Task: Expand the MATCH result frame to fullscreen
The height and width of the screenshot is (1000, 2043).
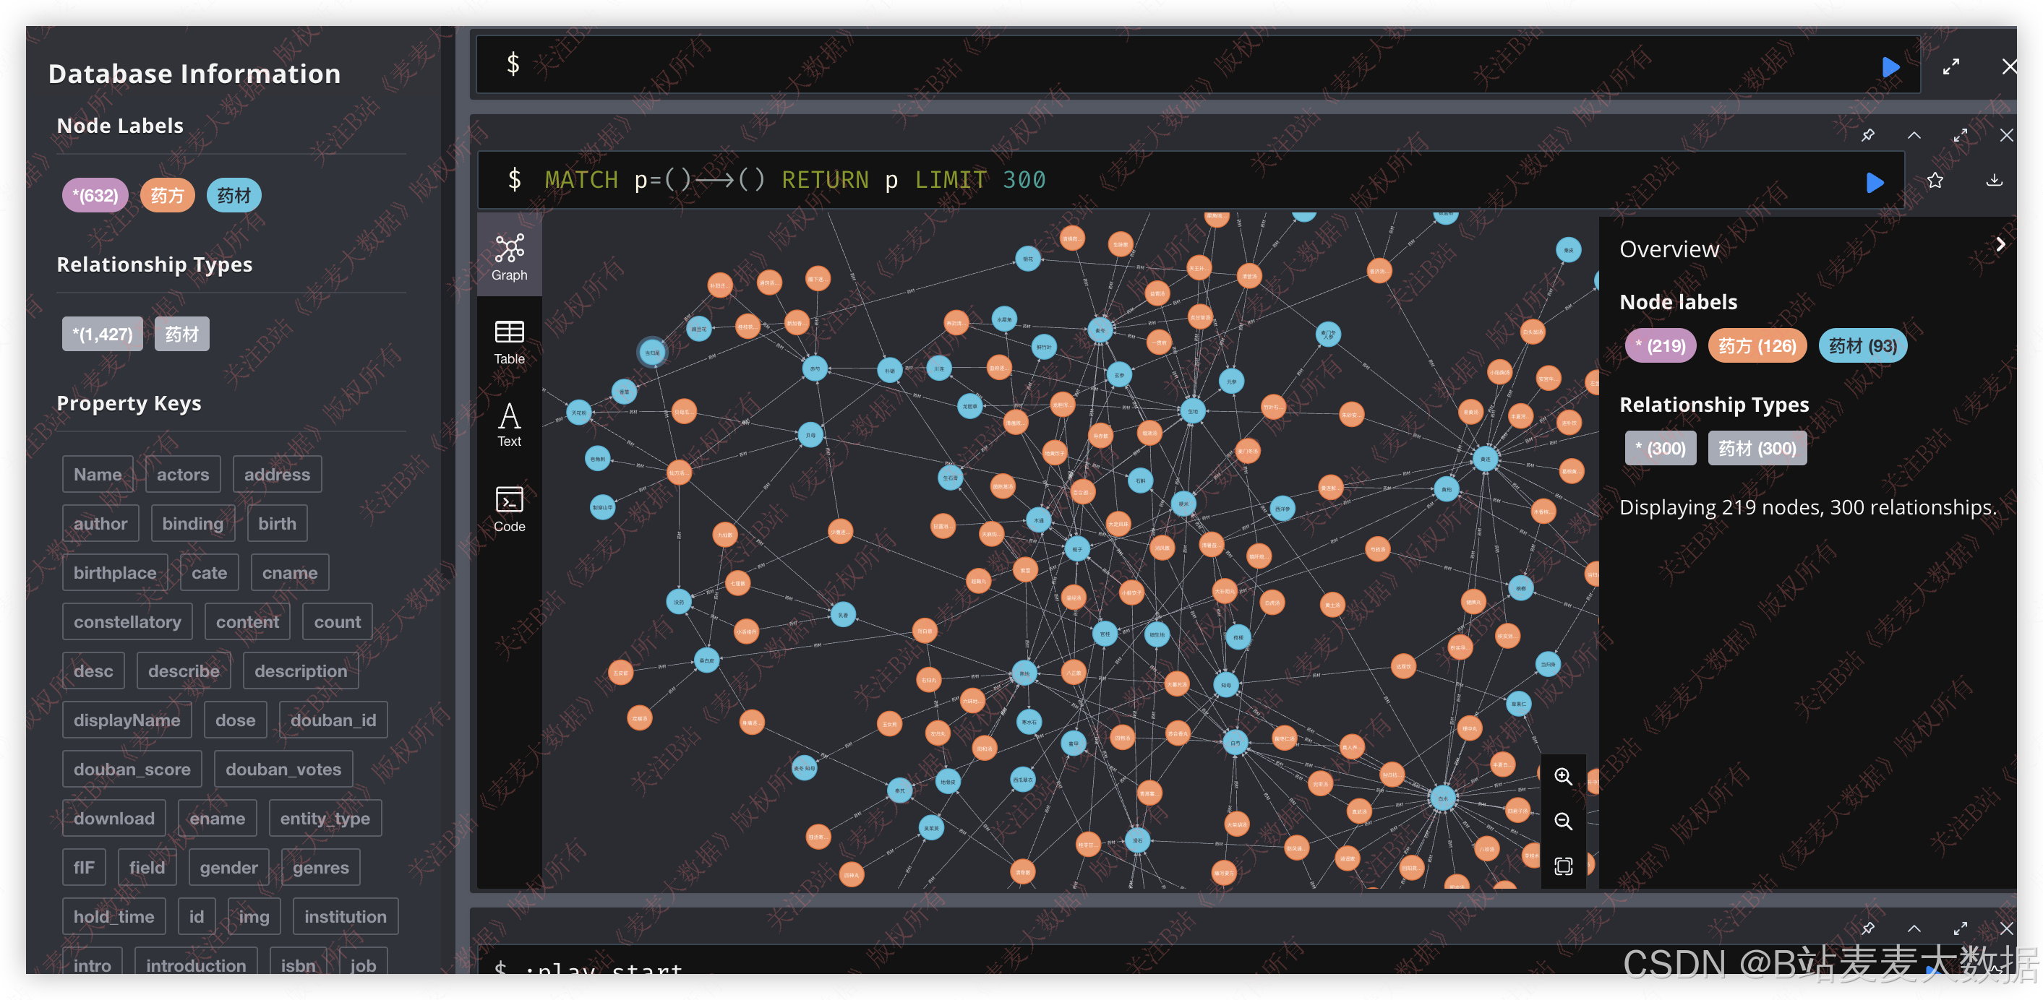Action: click(x=1960, y=134)
